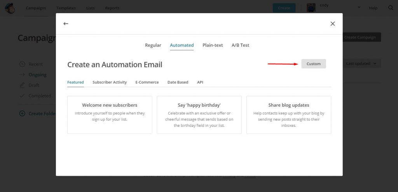Close the campaign type modal
Viewport: 398px width, 192px height.
coord(333,24)
